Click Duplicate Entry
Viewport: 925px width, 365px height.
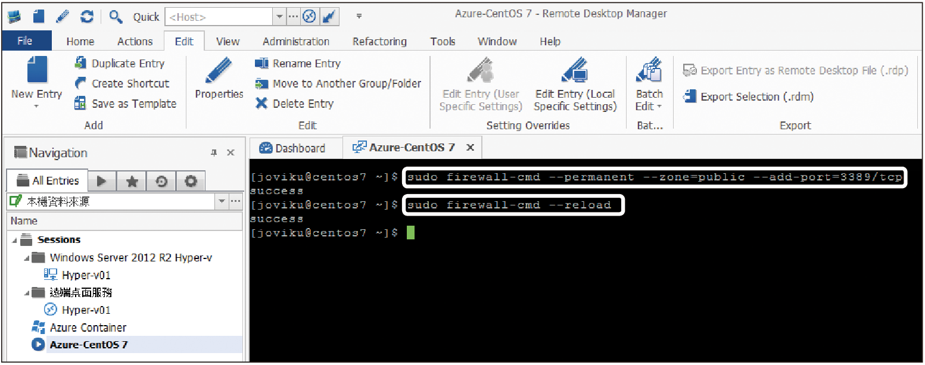[119, 64]
